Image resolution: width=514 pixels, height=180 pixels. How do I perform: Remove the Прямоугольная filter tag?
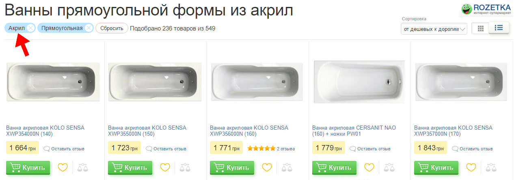pos(89,28)
